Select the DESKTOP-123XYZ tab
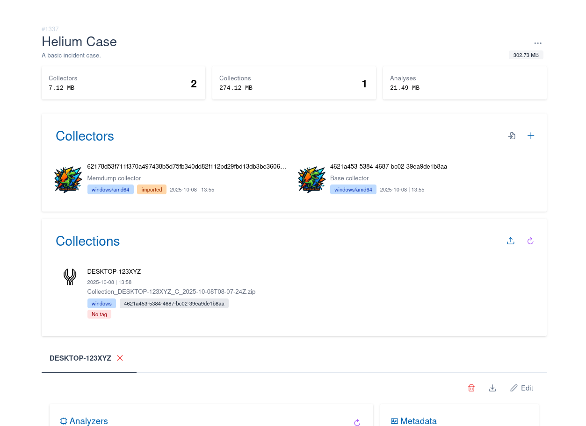Viewport: 586px width, 426px height. tap(80, 358)
